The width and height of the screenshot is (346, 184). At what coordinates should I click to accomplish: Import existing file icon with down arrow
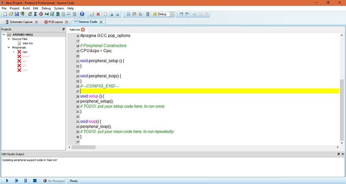(x=112, y=14)
